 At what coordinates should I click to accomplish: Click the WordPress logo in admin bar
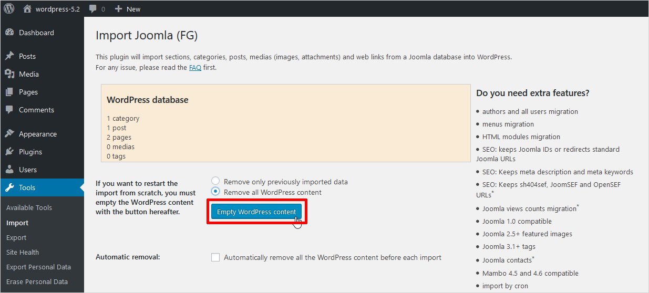pyautogui.click(x=9, y=9)
